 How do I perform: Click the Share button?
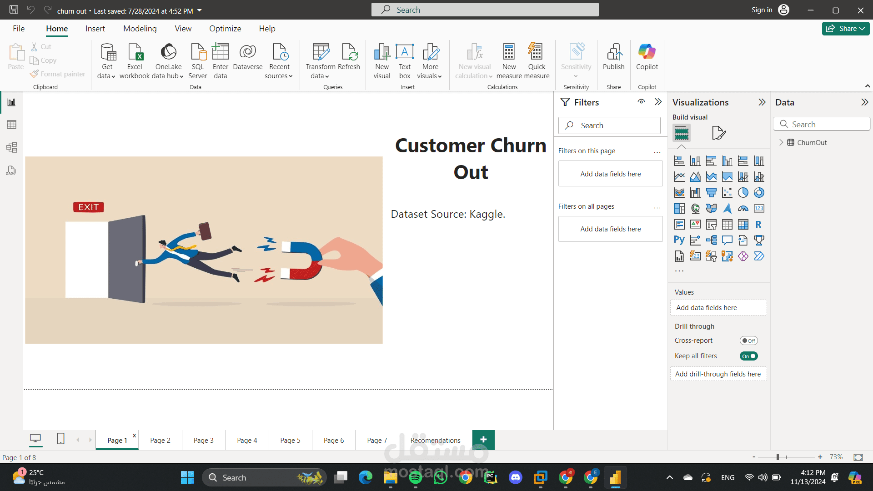point(845,28)
